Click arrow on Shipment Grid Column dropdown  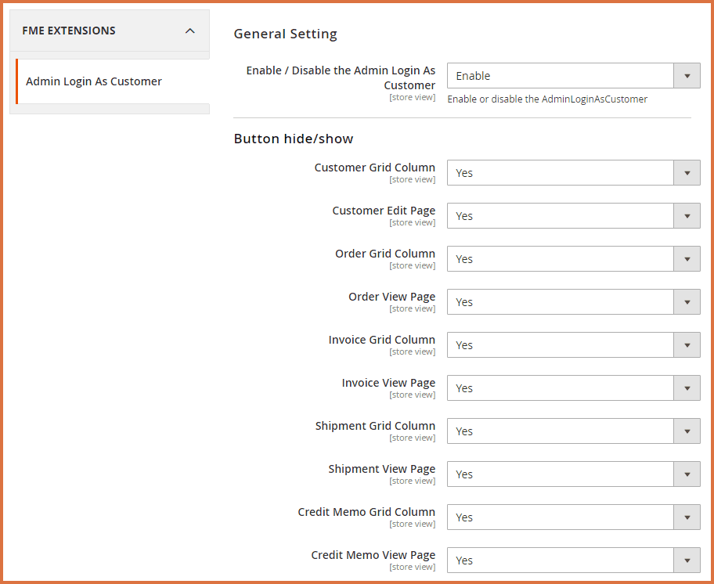(x=687, y=431)
